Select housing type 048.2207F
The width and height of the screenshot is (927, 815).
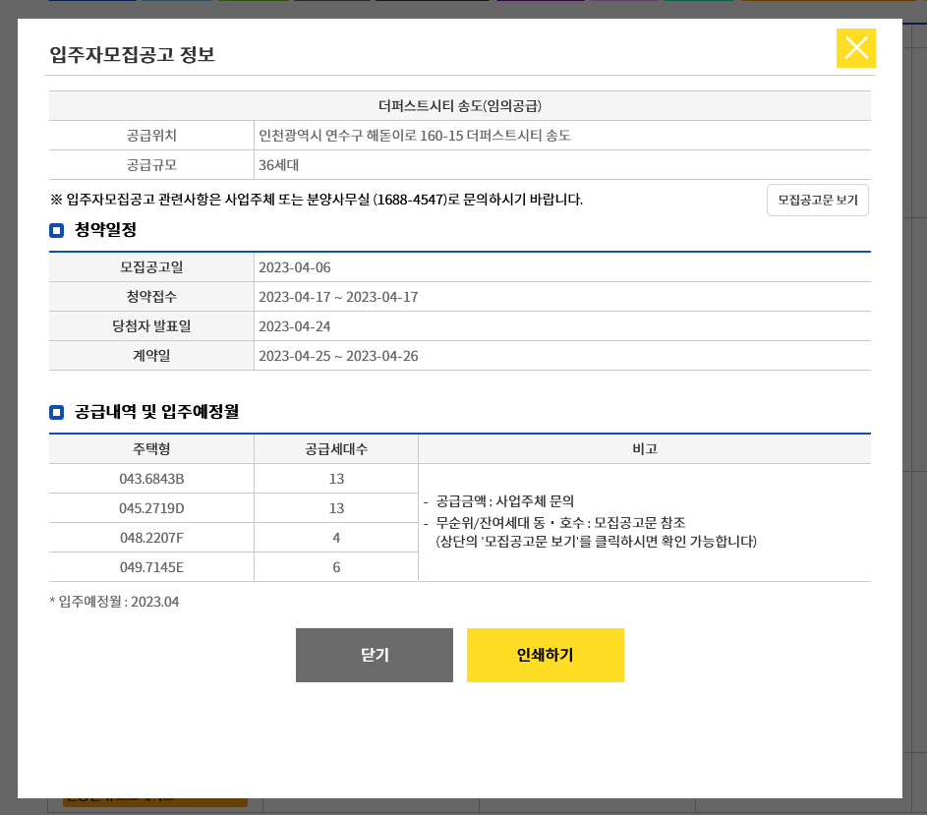point(151,538)
